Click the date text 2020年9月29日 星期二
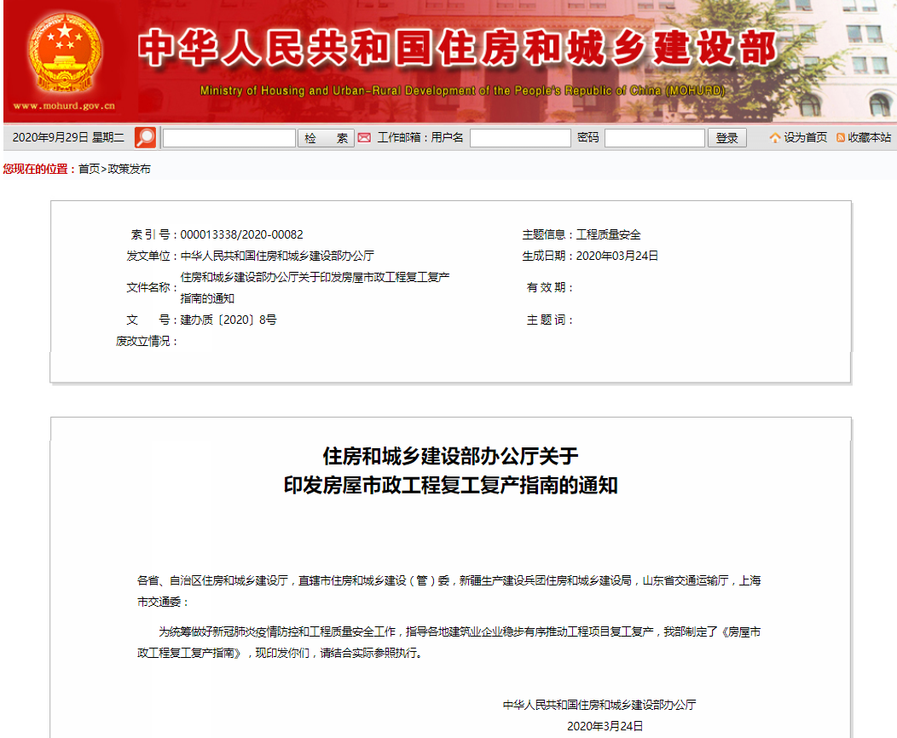The height and width of the screenshot is (738, 897). point(68,137)
